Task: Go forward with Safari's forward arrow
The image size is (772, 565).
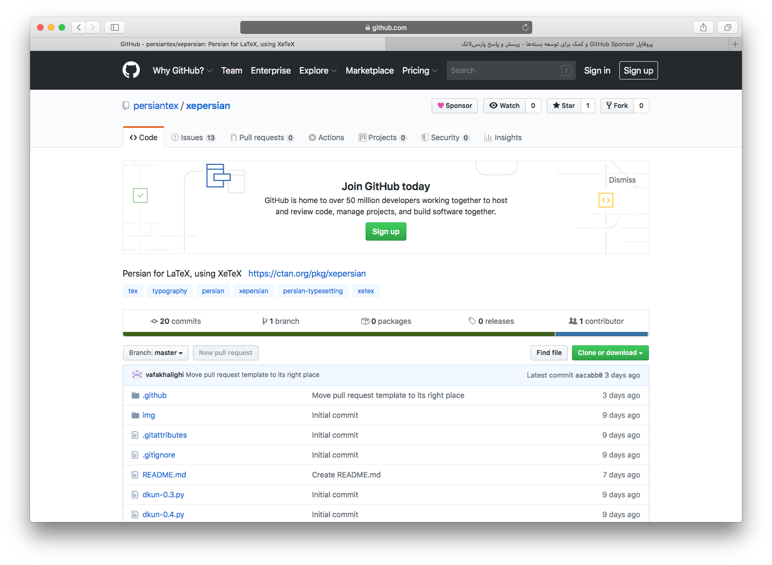Action: click(93, 27)
